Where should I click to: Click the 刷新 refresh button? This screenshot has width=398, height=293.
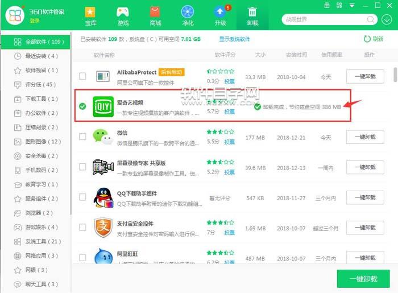tap(373, 39)
